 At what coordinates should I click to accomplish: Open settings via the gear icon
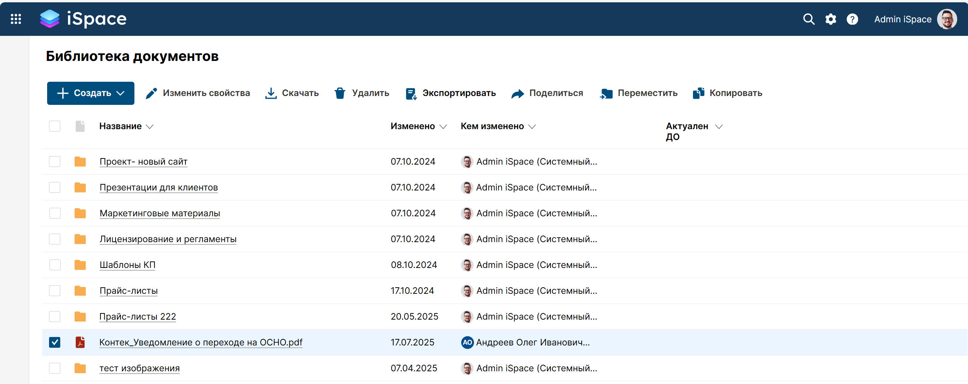[830, 19]
